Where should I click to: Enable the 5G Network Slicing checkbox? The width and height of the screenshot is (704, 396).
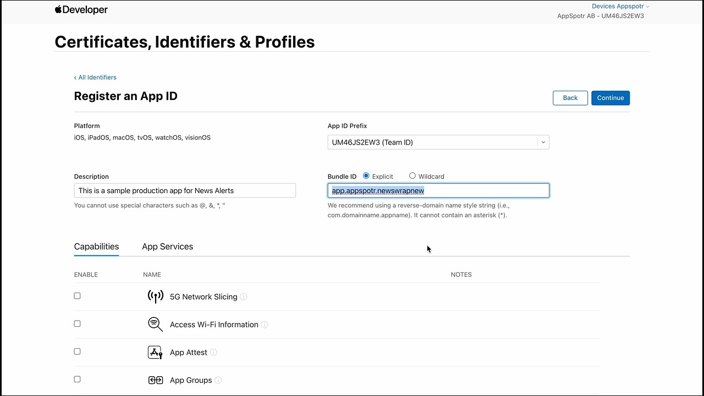[77, 296]
